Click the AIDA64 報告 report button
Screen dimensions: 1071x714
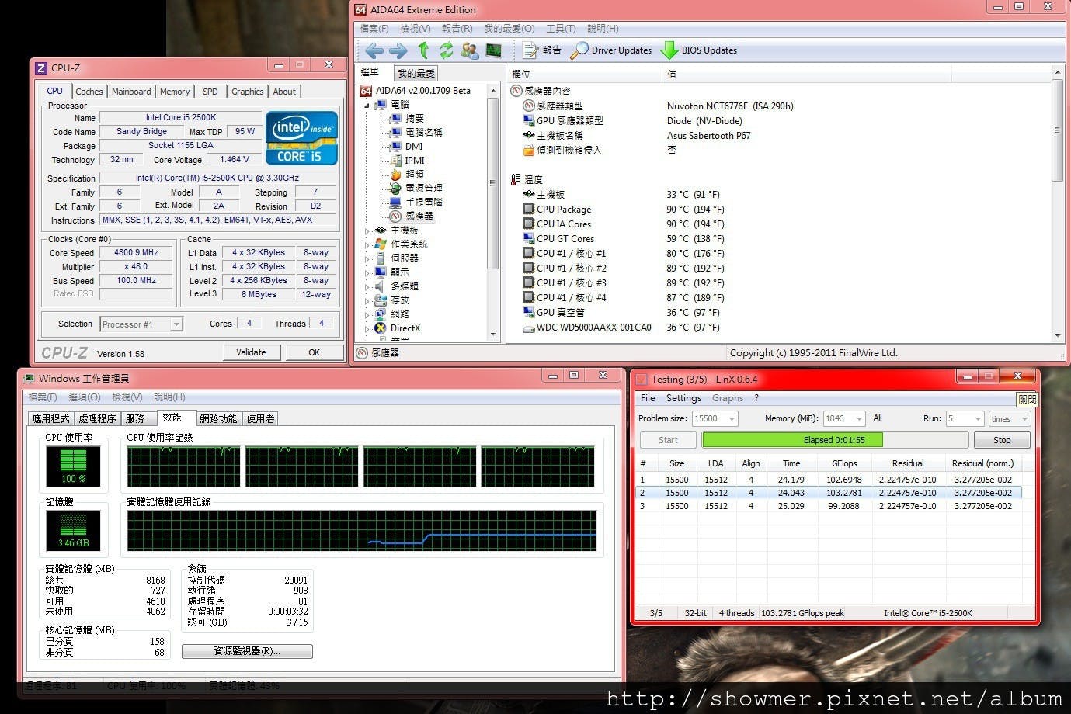tap(542, 50)
